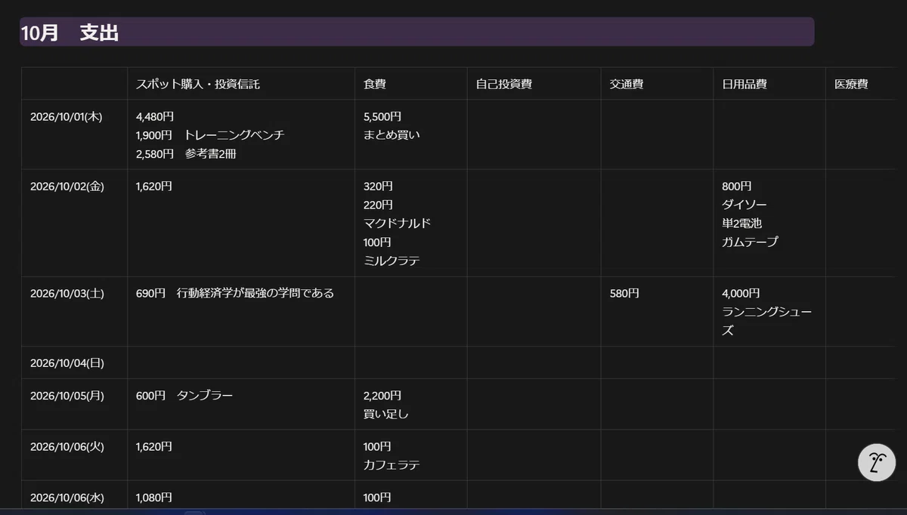The image size is (907, 515).
Task: Select the 自己投資費 column header
Action: click(x=504, y=84)
